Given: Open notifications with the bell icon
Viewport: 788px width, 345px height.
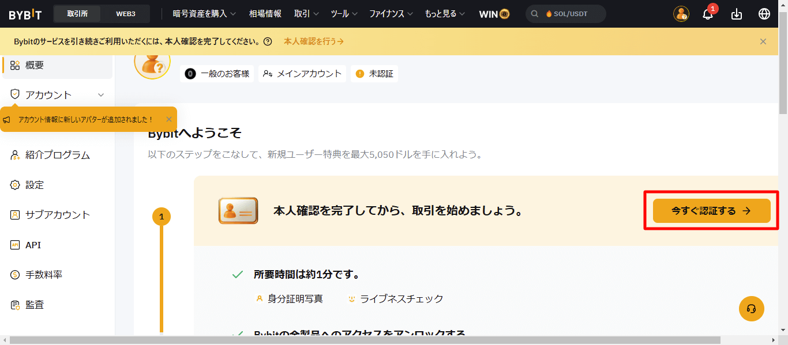Looking at the screenshot, I should click(708, 13).
